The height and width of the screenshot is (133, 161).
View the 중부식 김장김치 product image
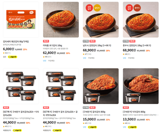click(141, 20)
